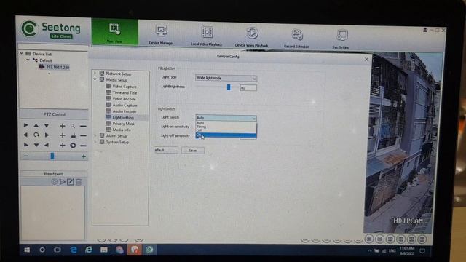Collapse the Default group node
The width and height of the screenshot is (466, 262).
28,60
